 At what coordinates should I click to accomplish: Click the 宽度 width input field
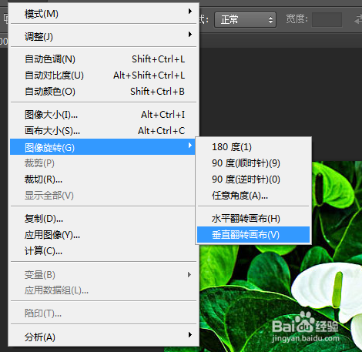[x=327, y=20]
